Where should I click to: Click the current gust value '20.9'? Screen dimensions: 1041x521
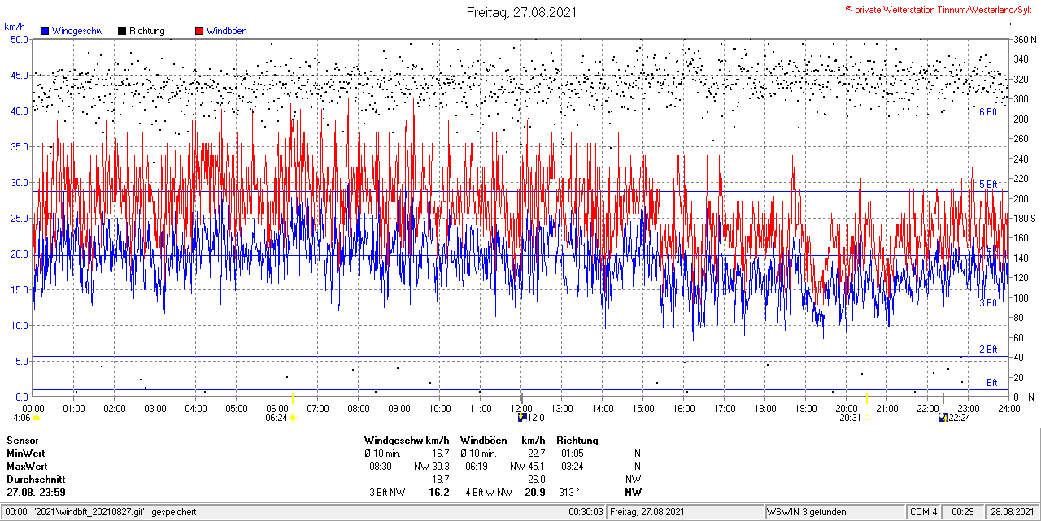pyautogui.click(x=535, y=493)
